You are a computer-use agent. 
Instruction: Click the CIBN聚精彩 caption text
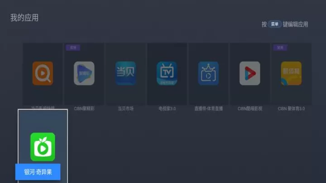pos(84,108)
